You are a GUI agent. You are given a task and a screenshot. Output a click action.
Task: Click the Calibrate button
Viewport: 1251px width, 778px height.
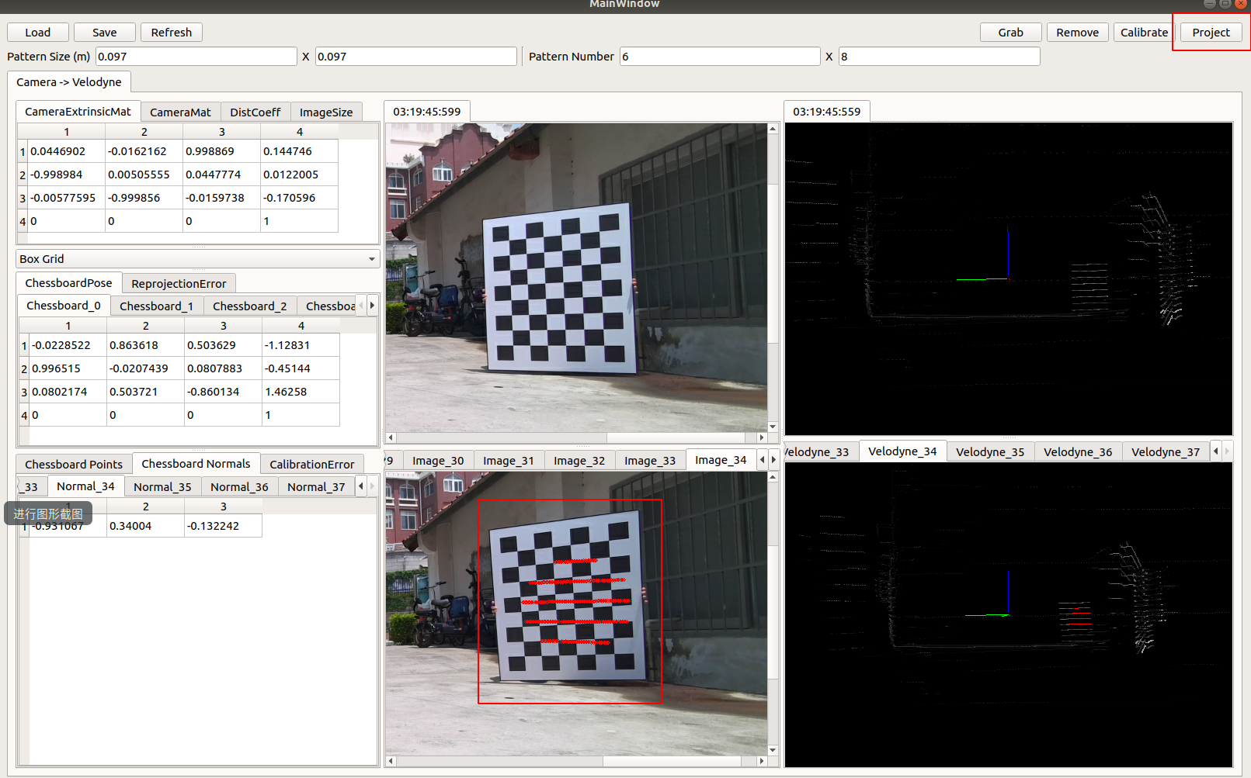pyautogui.click(x=1143, y=32)
